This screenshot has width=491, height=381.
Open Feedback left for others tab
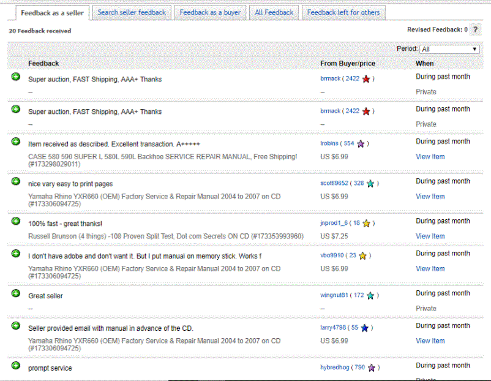(x=343, y=12)
